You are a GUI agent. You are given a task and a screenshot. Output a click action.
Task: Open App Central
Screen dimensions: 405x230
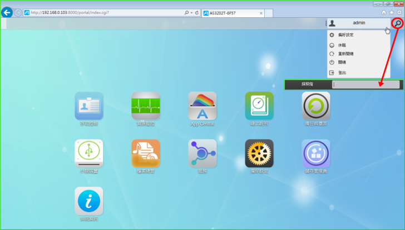click(202, 106)
